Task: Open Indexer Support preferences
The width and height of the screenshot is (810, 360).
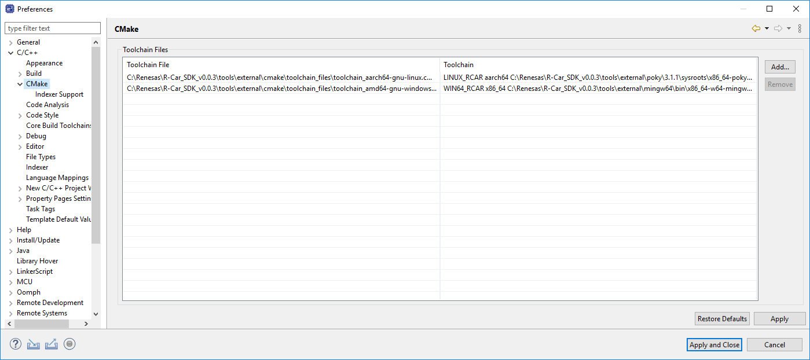Action: (59, 94)
